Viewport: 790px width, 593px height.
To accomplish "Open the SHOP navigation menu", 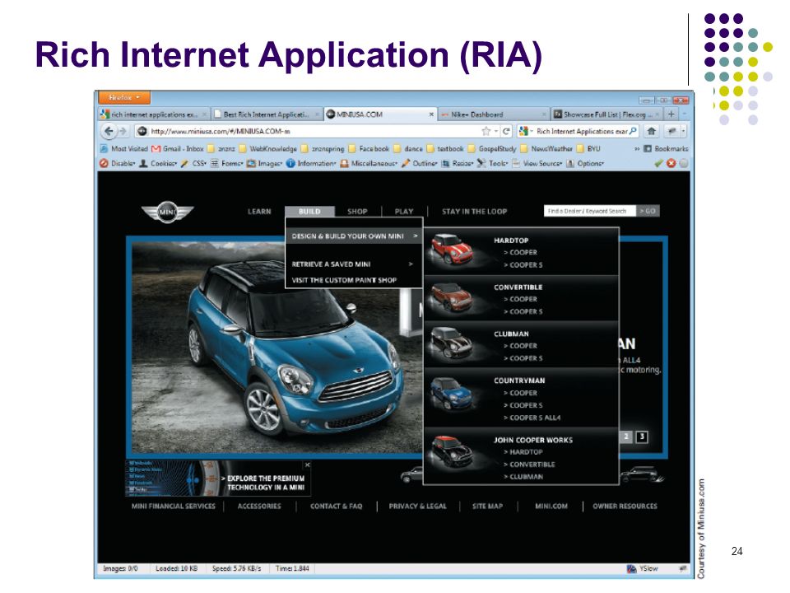I will (x=357, y=212).
